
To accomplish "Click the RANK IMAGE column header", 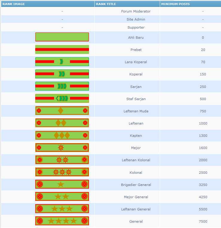I will (x=48, y=4).
